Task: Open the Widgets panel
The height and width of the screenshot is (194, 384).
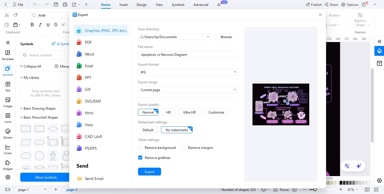Action: click(8, 165)
